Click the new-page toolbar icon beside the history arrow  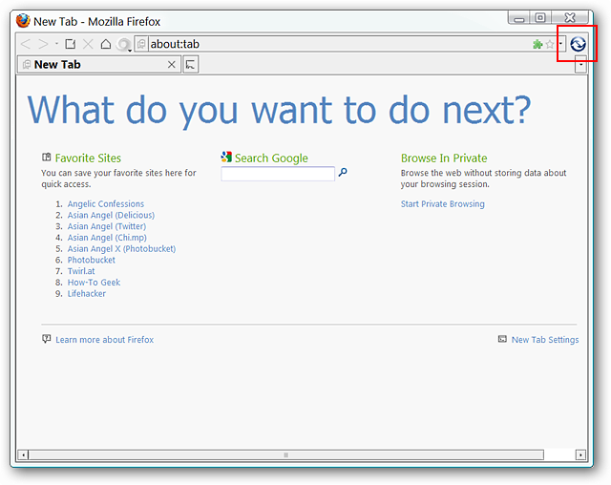pyautogui.click(x=71, y=44)
